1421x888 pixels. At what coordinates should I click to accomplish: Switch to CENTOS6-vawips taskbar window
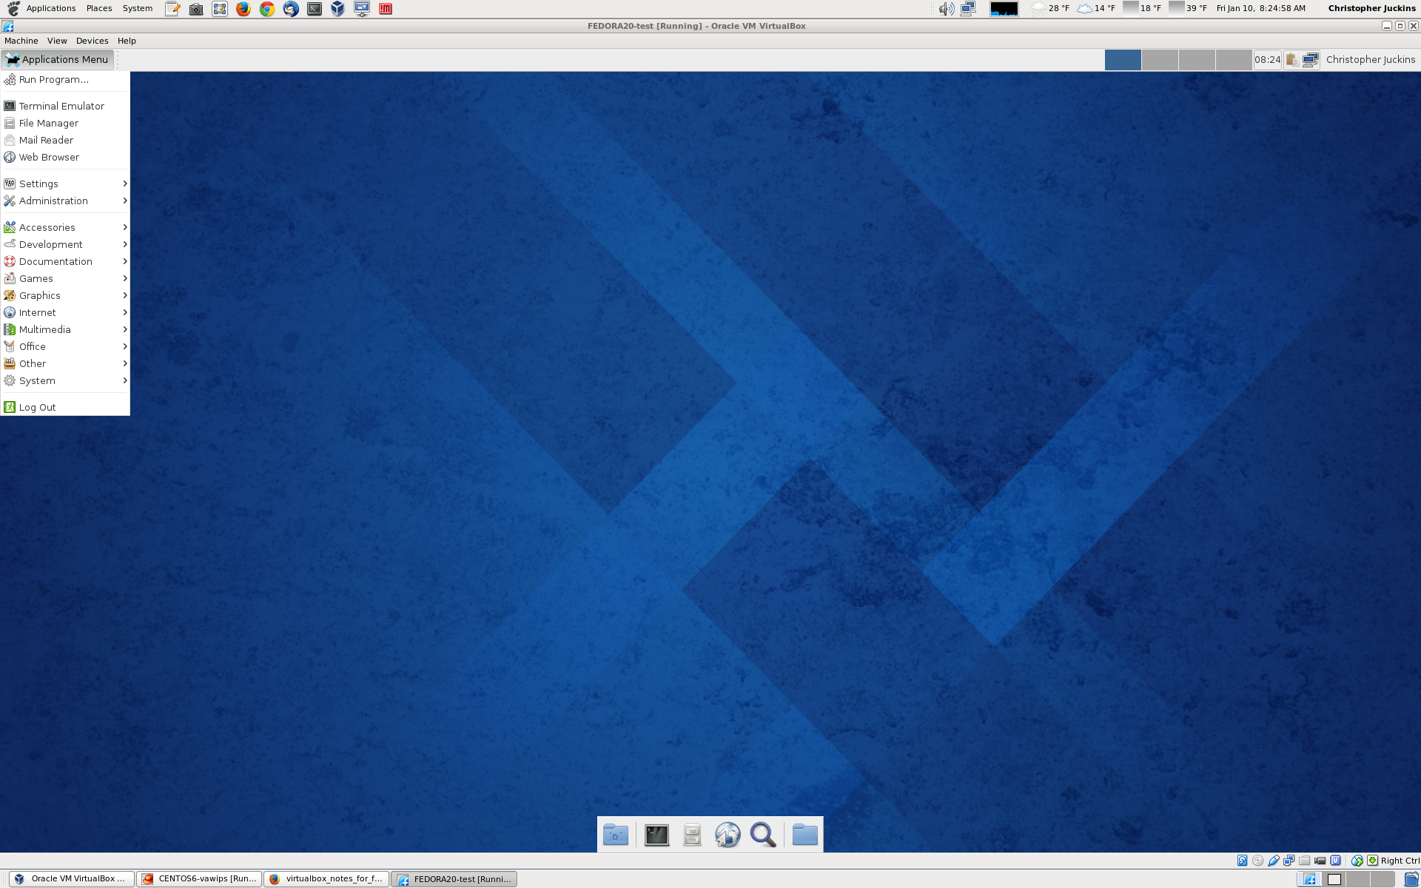pyautogui.click(x=200, y=879)
